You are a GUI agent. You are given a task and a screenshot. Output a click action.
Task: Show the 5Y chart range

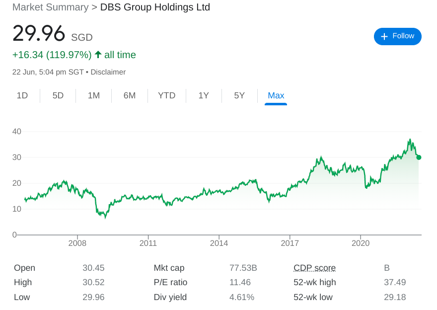[239, 95]
